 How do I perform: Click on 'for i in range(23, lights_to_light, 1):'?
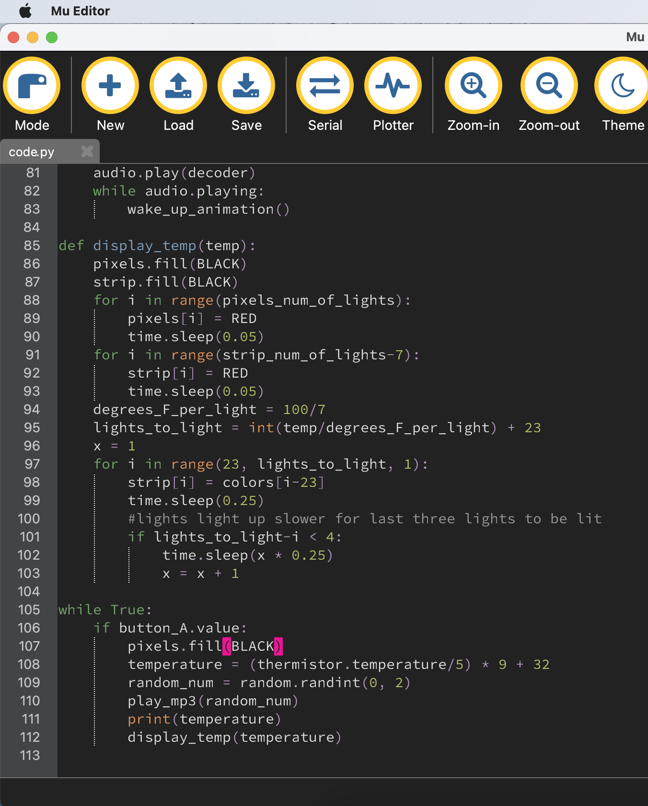(261, 464)
